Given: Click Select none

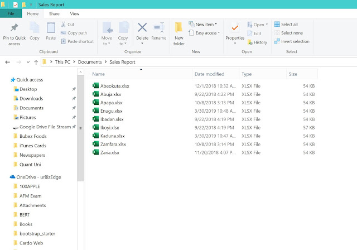Looking at the screenshot, I should [x=289, y=33].
